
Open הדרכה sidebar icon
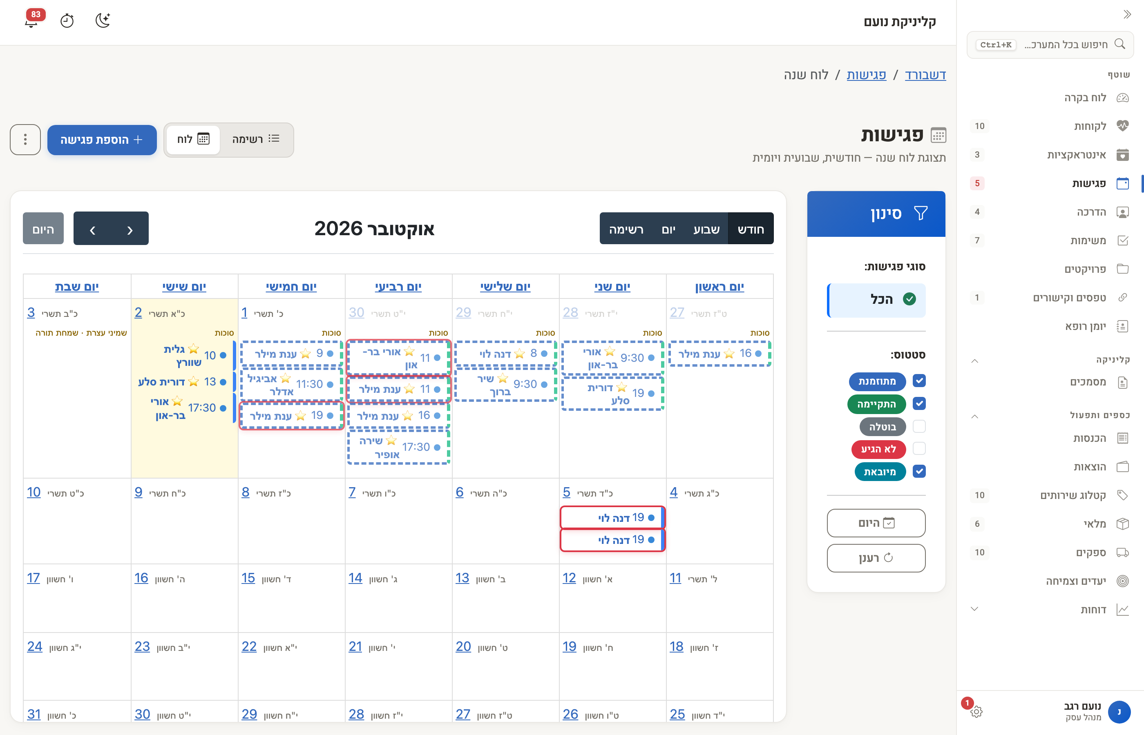[x=1122, y=212]
